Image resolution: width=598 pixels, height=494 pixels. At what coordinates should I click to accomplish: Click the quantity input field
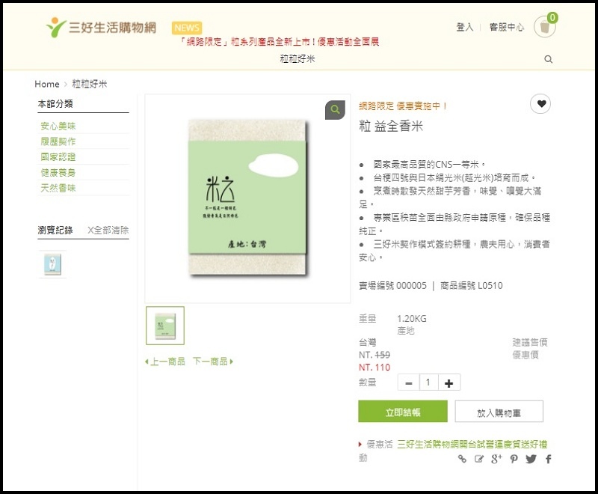point(428,382)
